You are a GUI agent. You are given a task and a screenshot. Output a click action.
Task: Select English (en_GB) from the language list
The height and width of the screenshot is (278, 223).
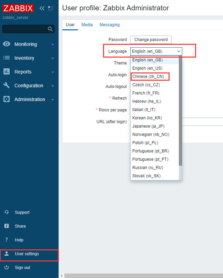[155, 60]
